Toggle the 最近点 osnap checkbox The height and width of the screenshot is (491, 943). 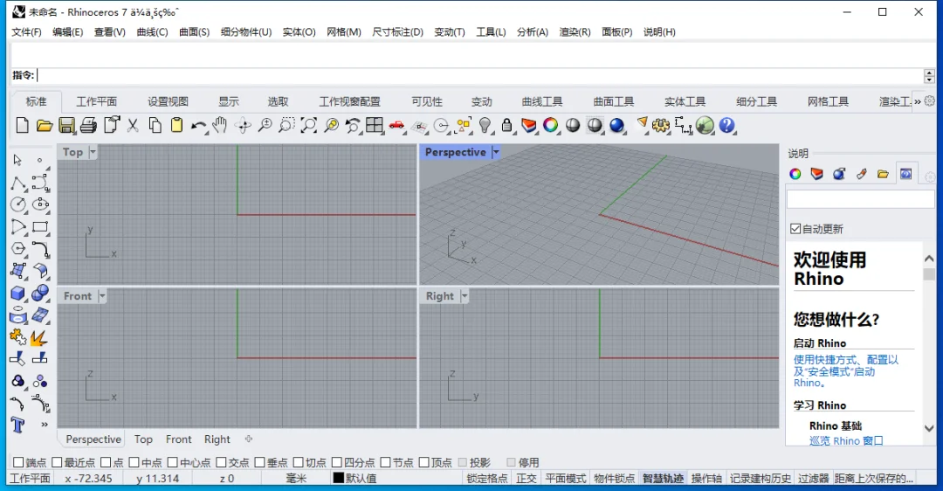tap(57, 462)
